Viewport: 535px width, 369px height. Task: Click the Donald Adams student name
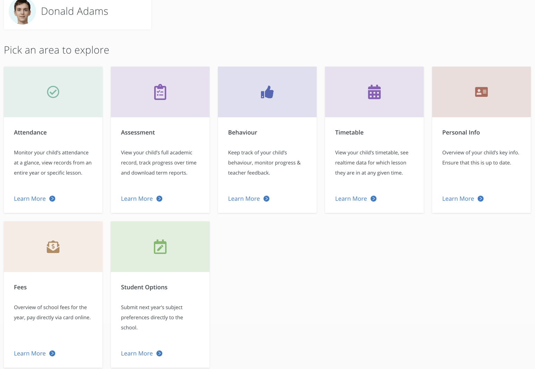pos(75,11)
